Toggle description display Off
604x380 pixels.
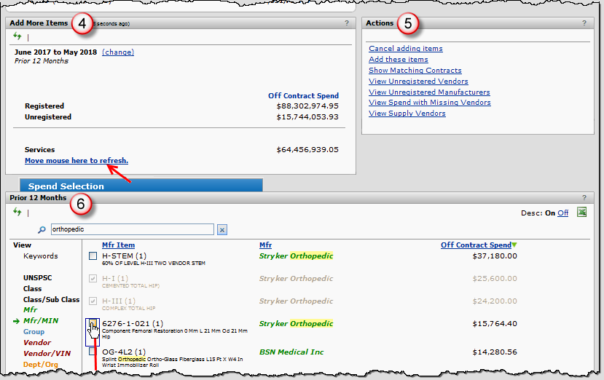coord(562,213)
